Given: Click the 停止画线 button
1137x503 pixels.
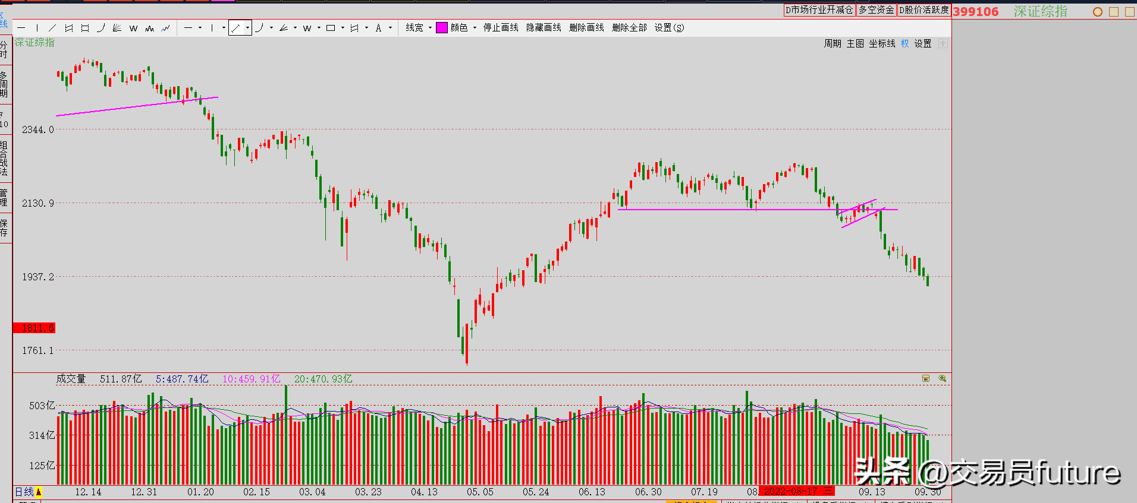Looking at the screenshot, I should [x=501, y=28].
